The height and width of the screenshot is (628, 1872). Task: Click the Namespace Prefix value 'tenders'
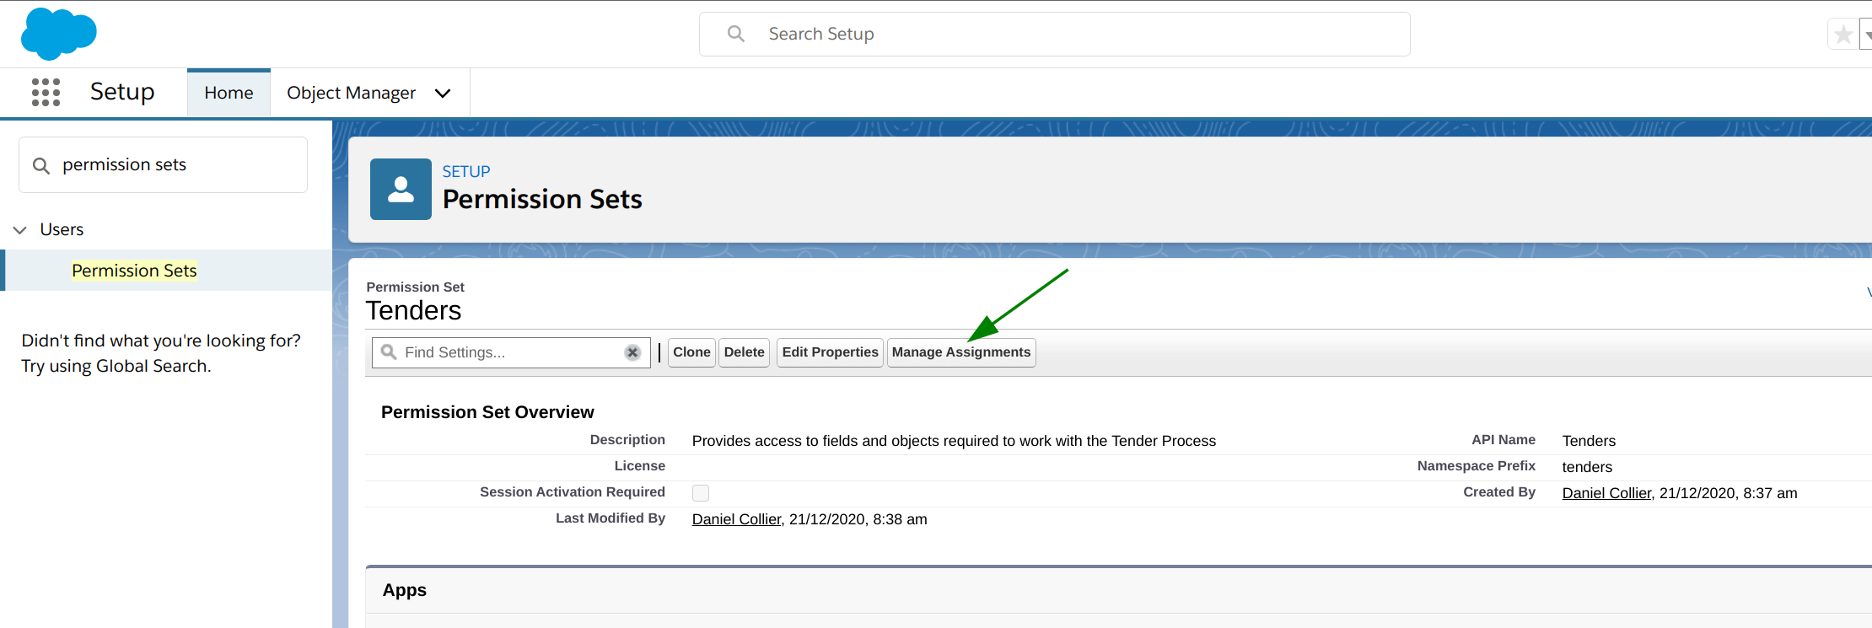pos(1587,467)
